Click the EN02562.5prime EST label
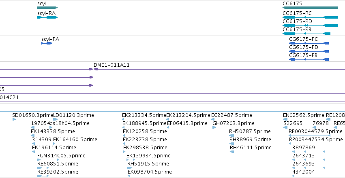 (x=303, y=115)
